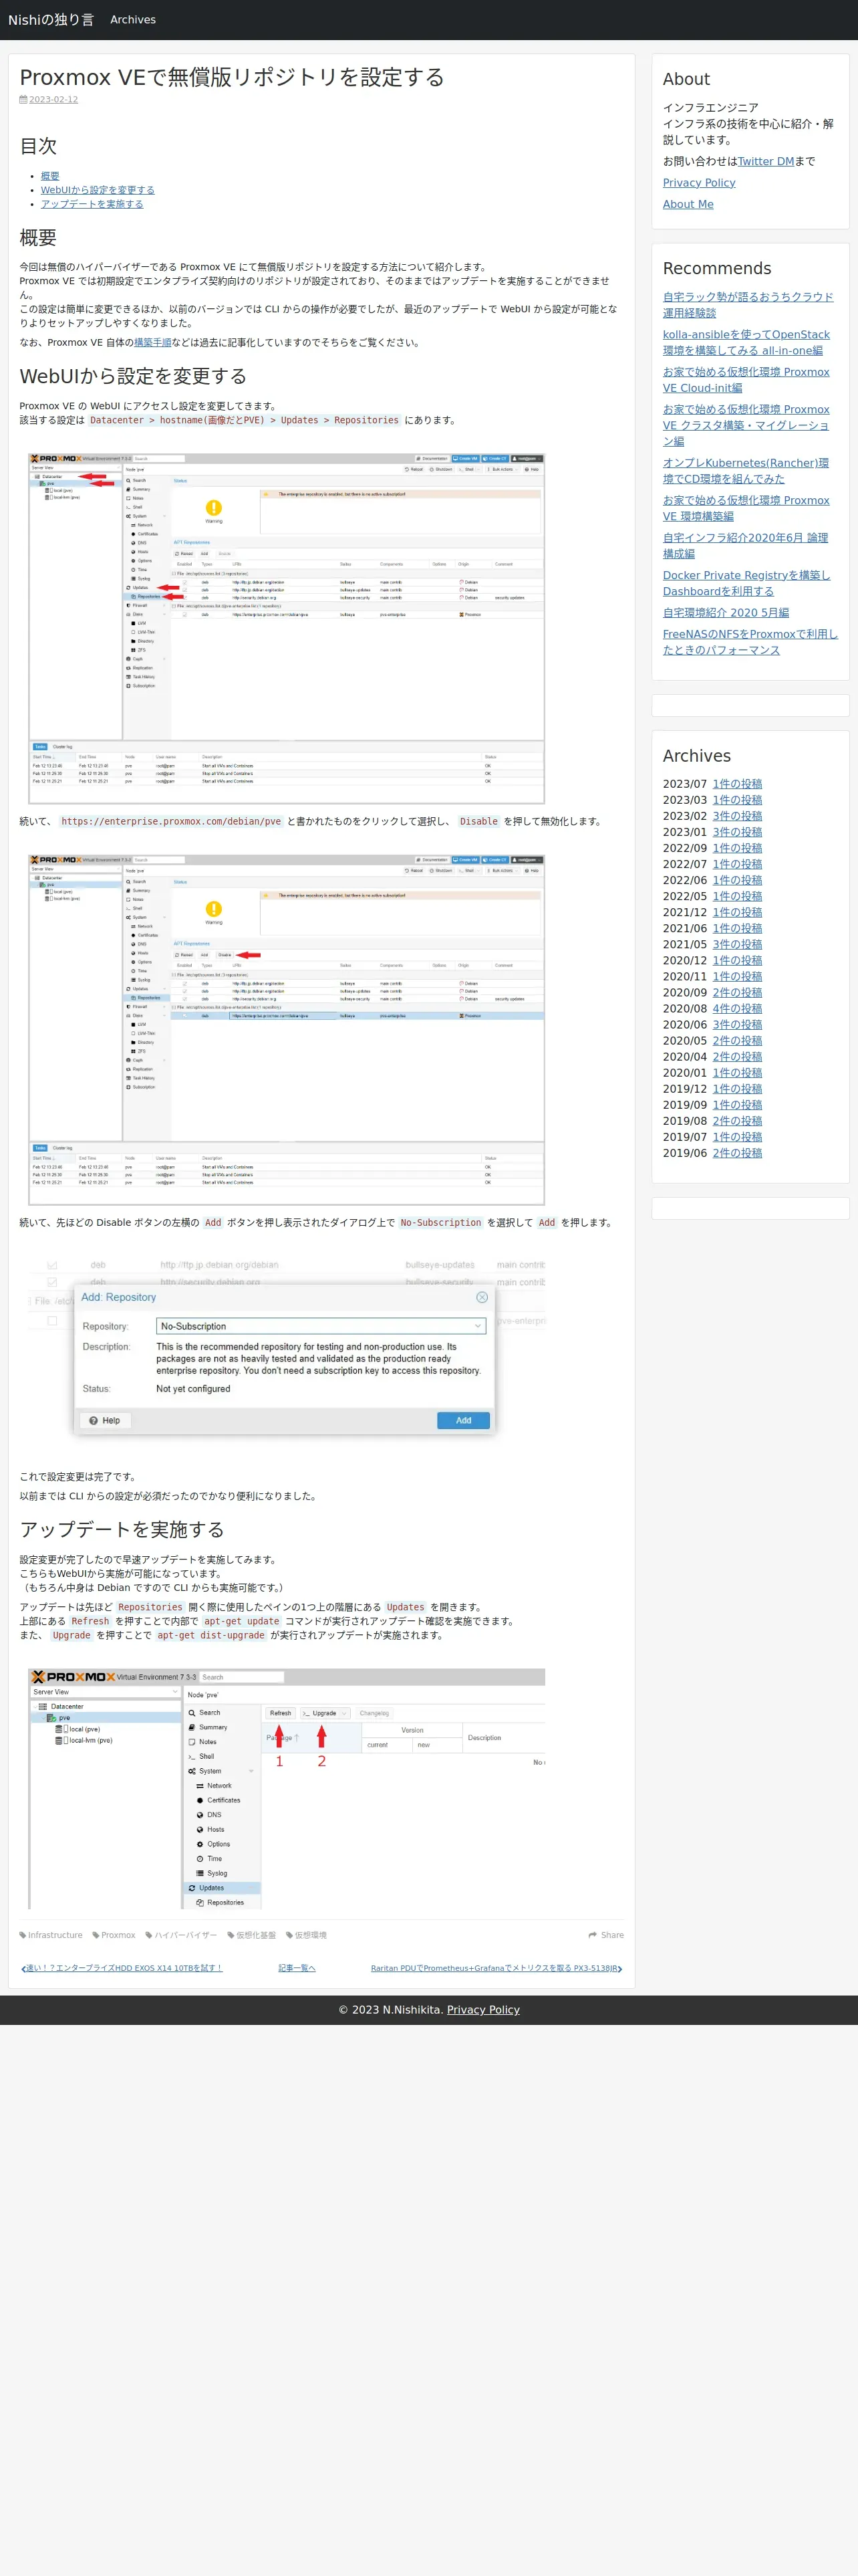The height and width of the screenshot is (2576, 858).
Task: Open the 2019/12 archive posts
Action: pyautogui.click(x=737, y=1088)
